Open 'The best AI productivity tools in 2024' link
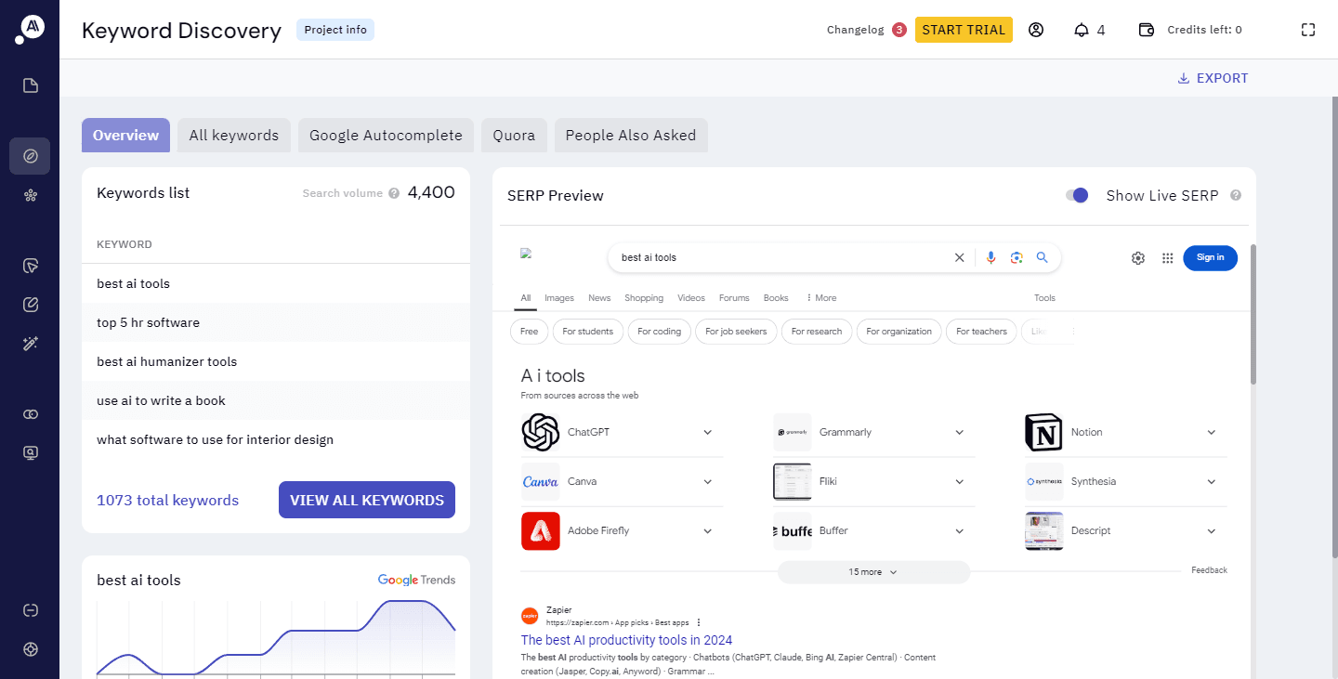This screenshot has height=679, width=1338. coord(626,640)
